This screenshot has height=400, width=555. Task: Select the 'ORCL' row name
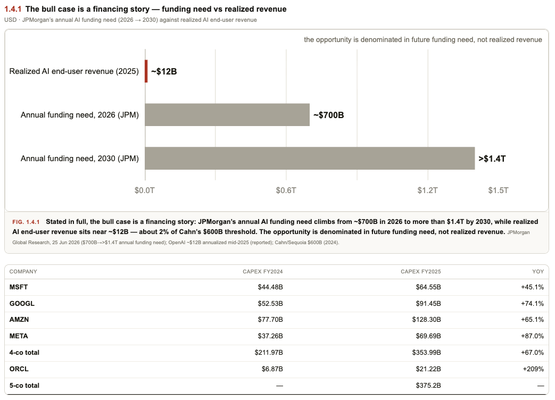(19, 369)
